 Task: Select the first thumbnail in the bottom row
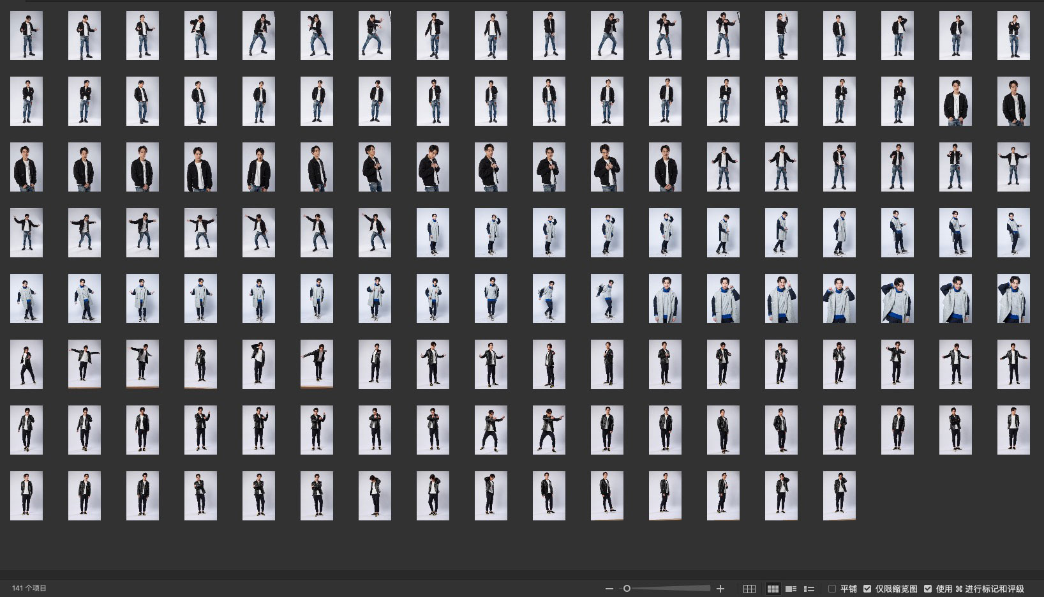tap(26, 496)
